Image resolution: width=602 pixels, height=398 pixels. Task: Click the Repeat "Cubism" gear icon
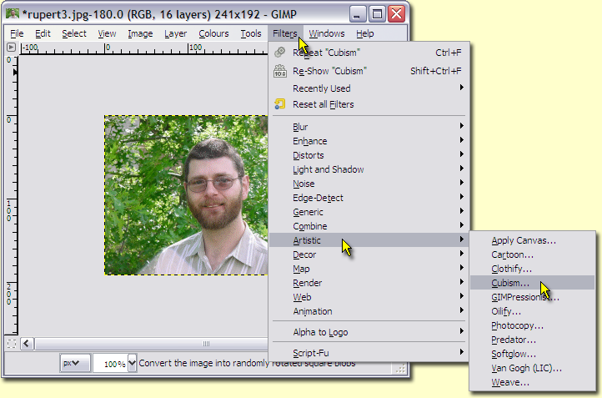coord(280,53)
